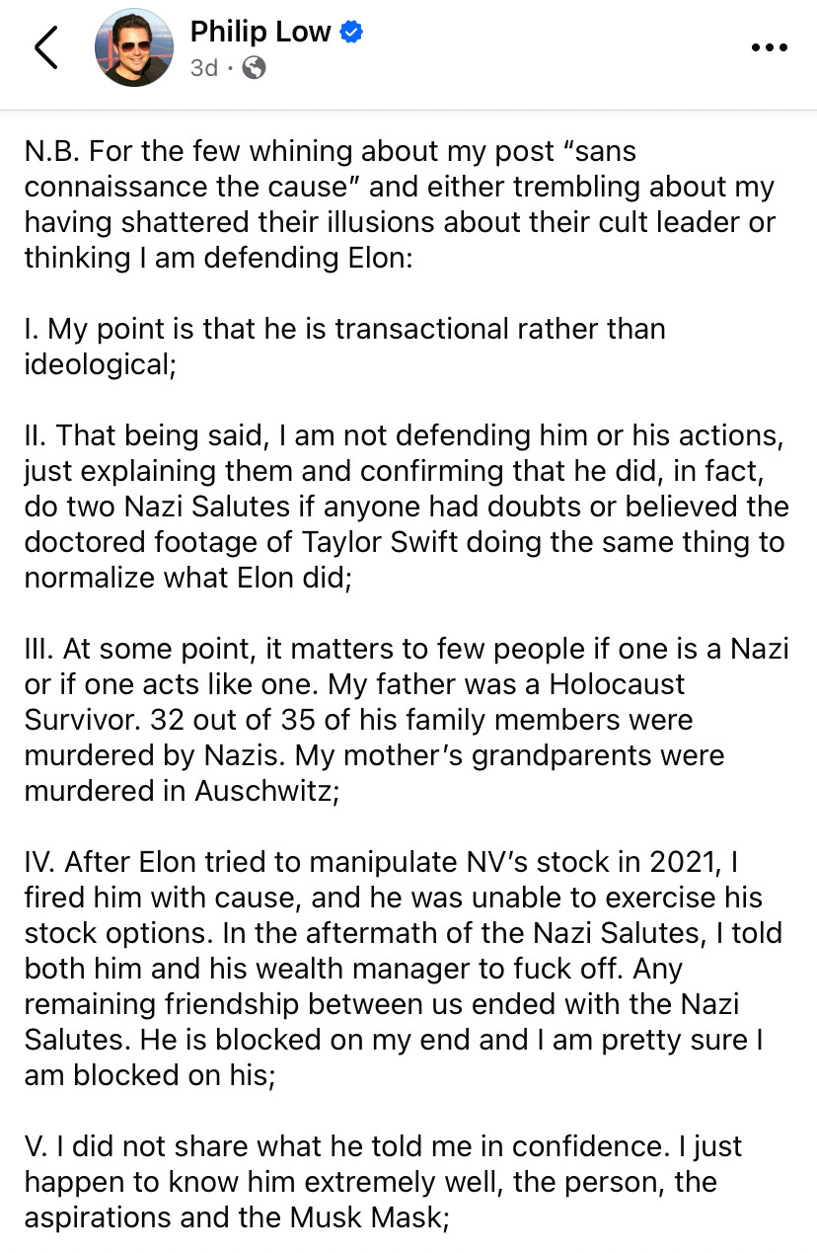Tap point III paragraph about Holocaust Survivor father
The height and width of the screenshot is (1253, 817).
pos(405,719)
